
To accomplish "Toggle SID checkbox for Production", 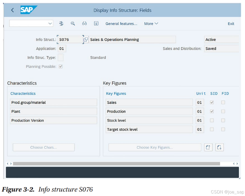I will tap(212, 111).
